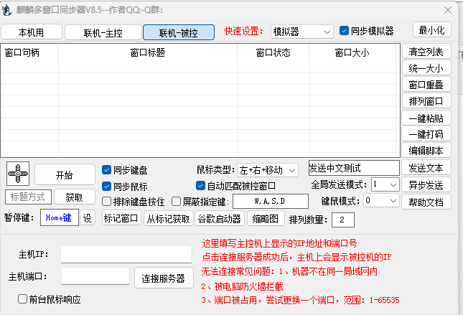This screenshot has width=463, height=315.
Task: Click the 缩略图 button
Action: click(266, 219)
